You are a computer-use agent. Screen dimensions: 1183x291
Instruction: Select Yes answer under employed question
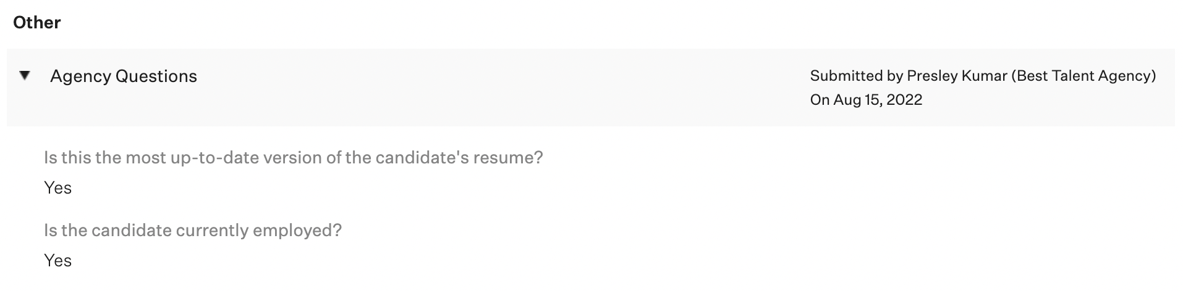(58, 260)
